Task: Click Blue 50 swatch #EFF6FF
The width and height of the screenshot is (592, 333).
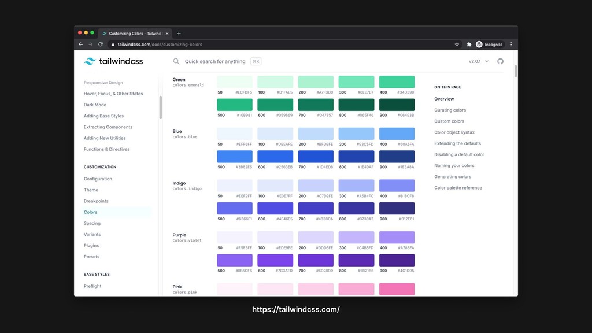Action: [235, 134]
